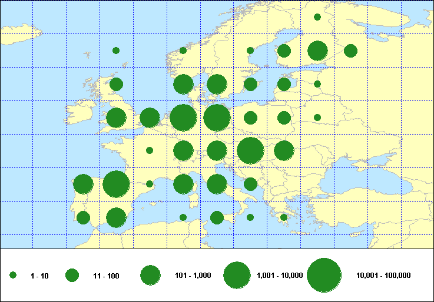The height and width of the screenshot is (302, 434).
Task: Click the large circle over northern Spain
Action: click(116, 184)
